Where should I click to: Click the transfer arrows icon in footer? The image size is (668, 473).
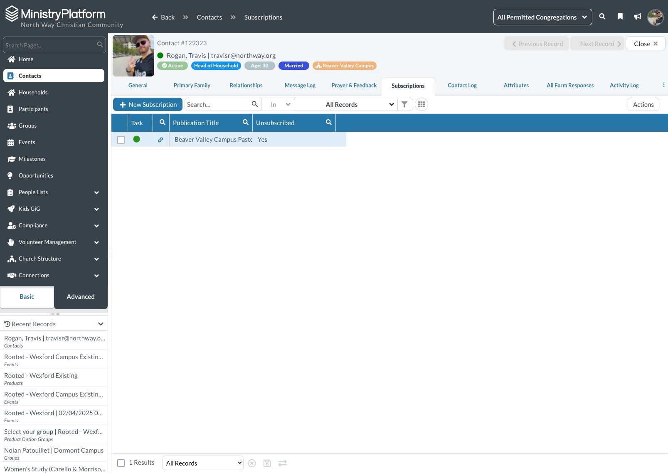[283, 463]
